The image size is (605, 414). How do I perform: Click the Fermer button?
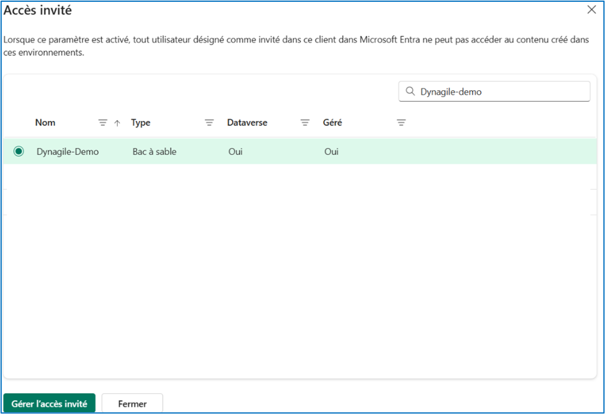coord(132,403)
